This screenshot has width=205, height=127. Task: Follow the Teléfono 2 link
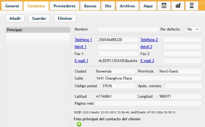149,40
